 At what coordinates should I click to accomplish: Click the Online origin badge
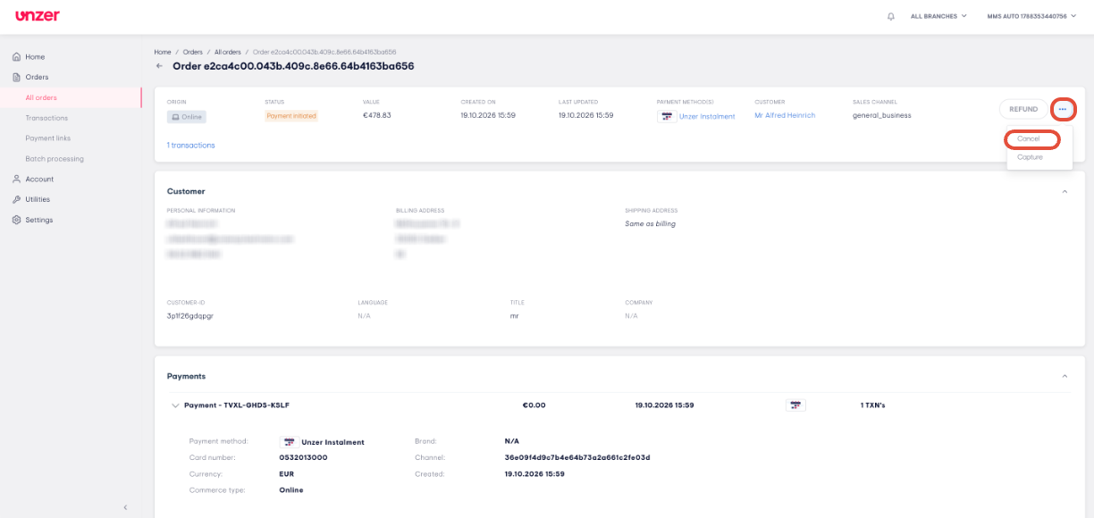pyautogui.click(x=187, y=116)
